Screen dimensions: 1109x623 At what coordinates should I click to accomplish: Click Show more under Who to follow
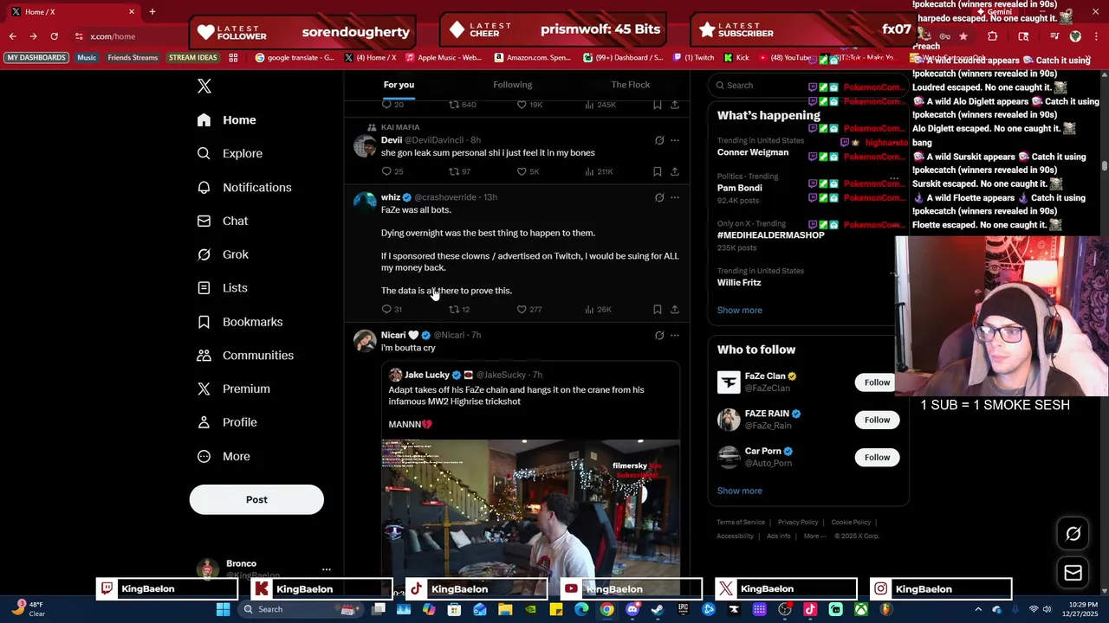pos(739,491)
